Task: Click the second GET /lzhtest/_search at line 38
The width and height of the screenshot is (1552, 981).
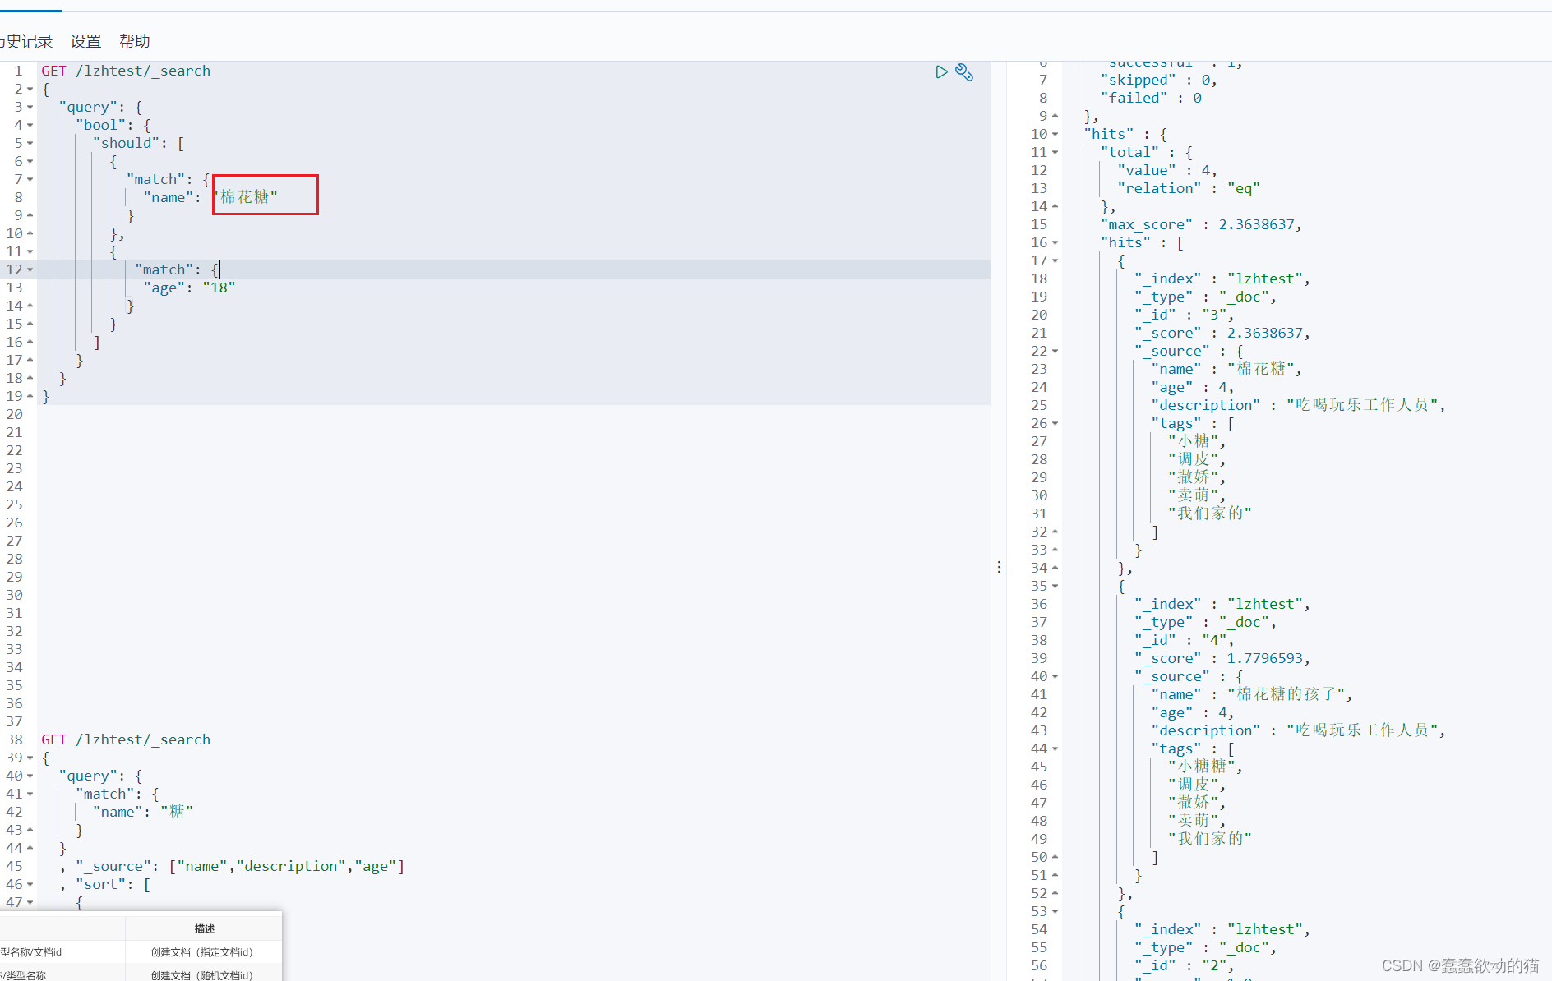Action: pos(126,739)
